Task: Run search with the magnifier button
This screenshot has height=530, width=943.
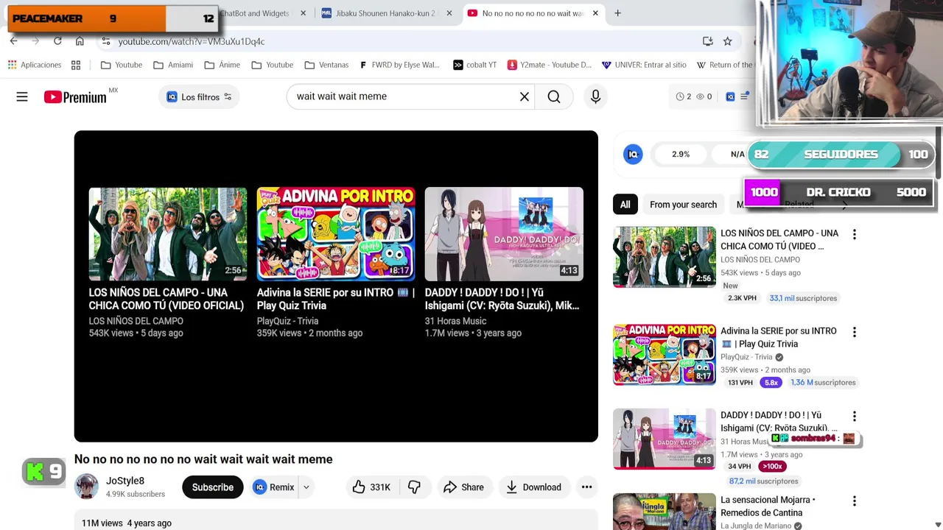Action: tap(554, 96)
